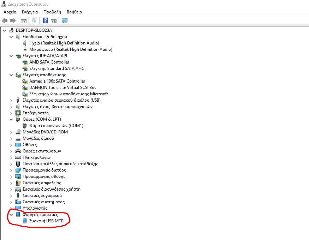Select Συσκευή USB MTP device

tap(46, 221)
